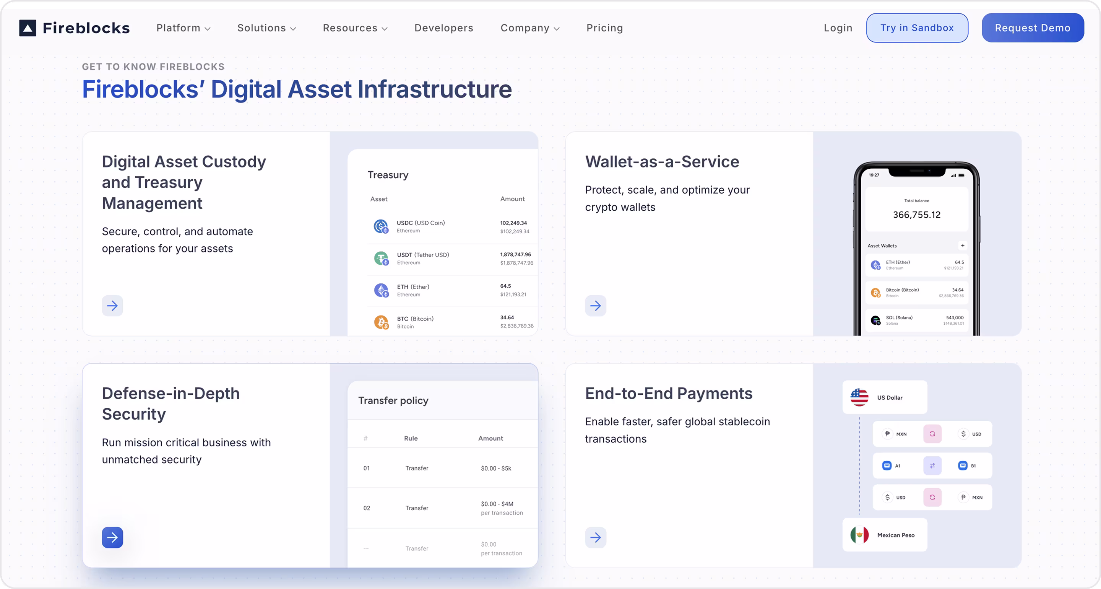Open arrow on Wallet-as-a-Service card

tap(595, 306)
